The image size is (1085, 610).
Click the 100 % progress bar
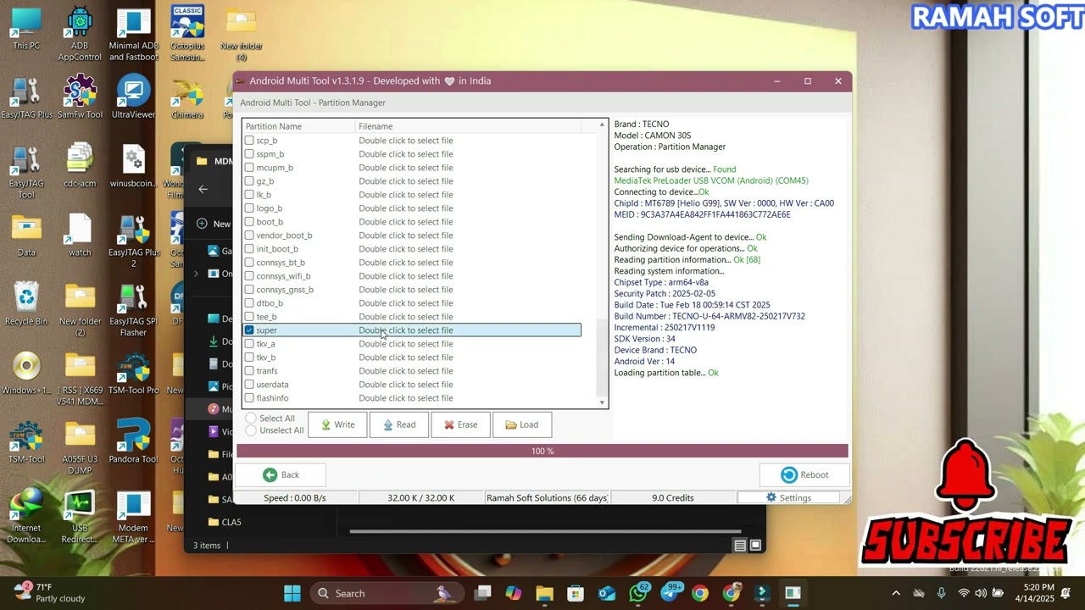(542, 451)
